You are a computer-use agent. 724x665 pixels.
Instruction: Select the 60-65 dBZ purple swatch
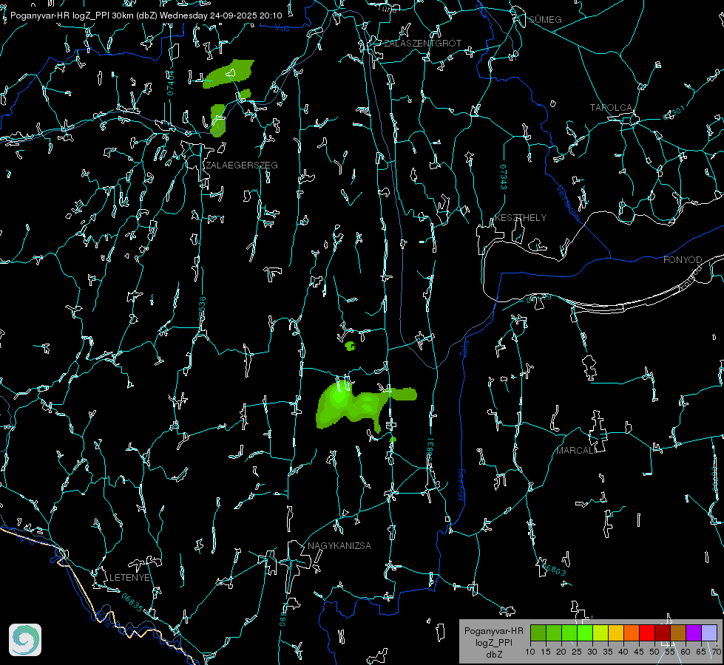click(x=694, y=632)
